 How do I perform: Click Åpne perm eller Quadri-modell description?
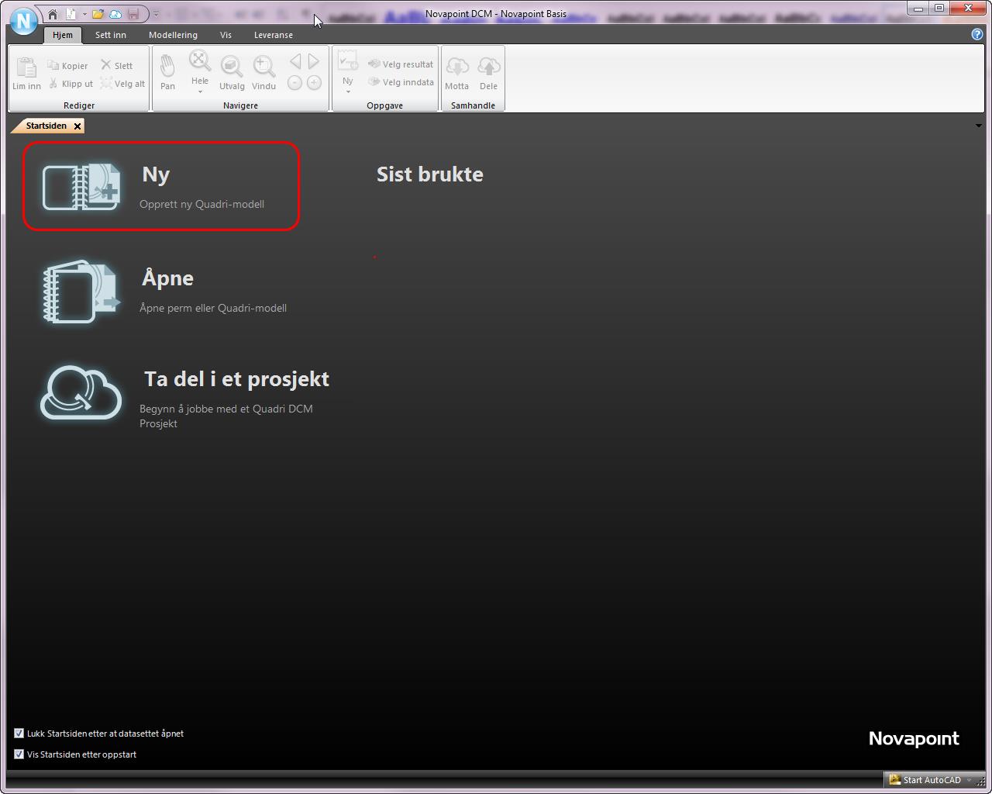(213, 308)
